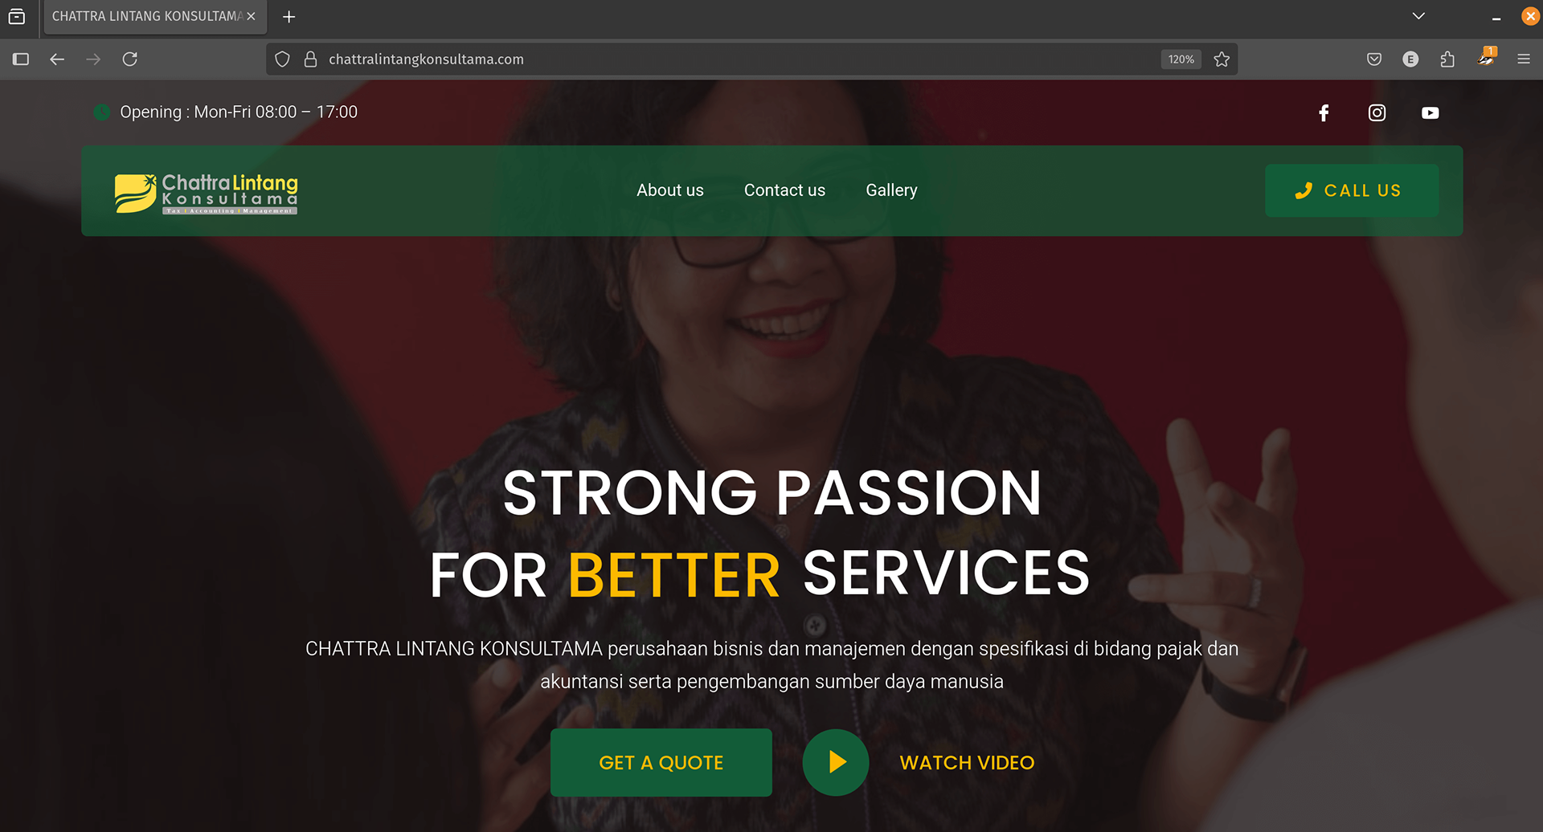1543x832 pixels.
Task: Click the URL address bar field
Action: click(x=739, y=59)
